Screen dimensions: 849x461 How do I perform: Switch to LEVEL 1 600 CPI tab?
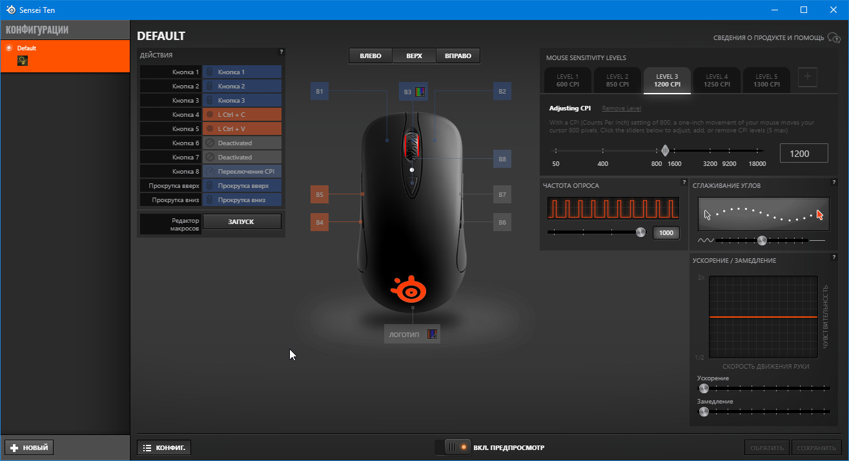(x=568, y=80)
